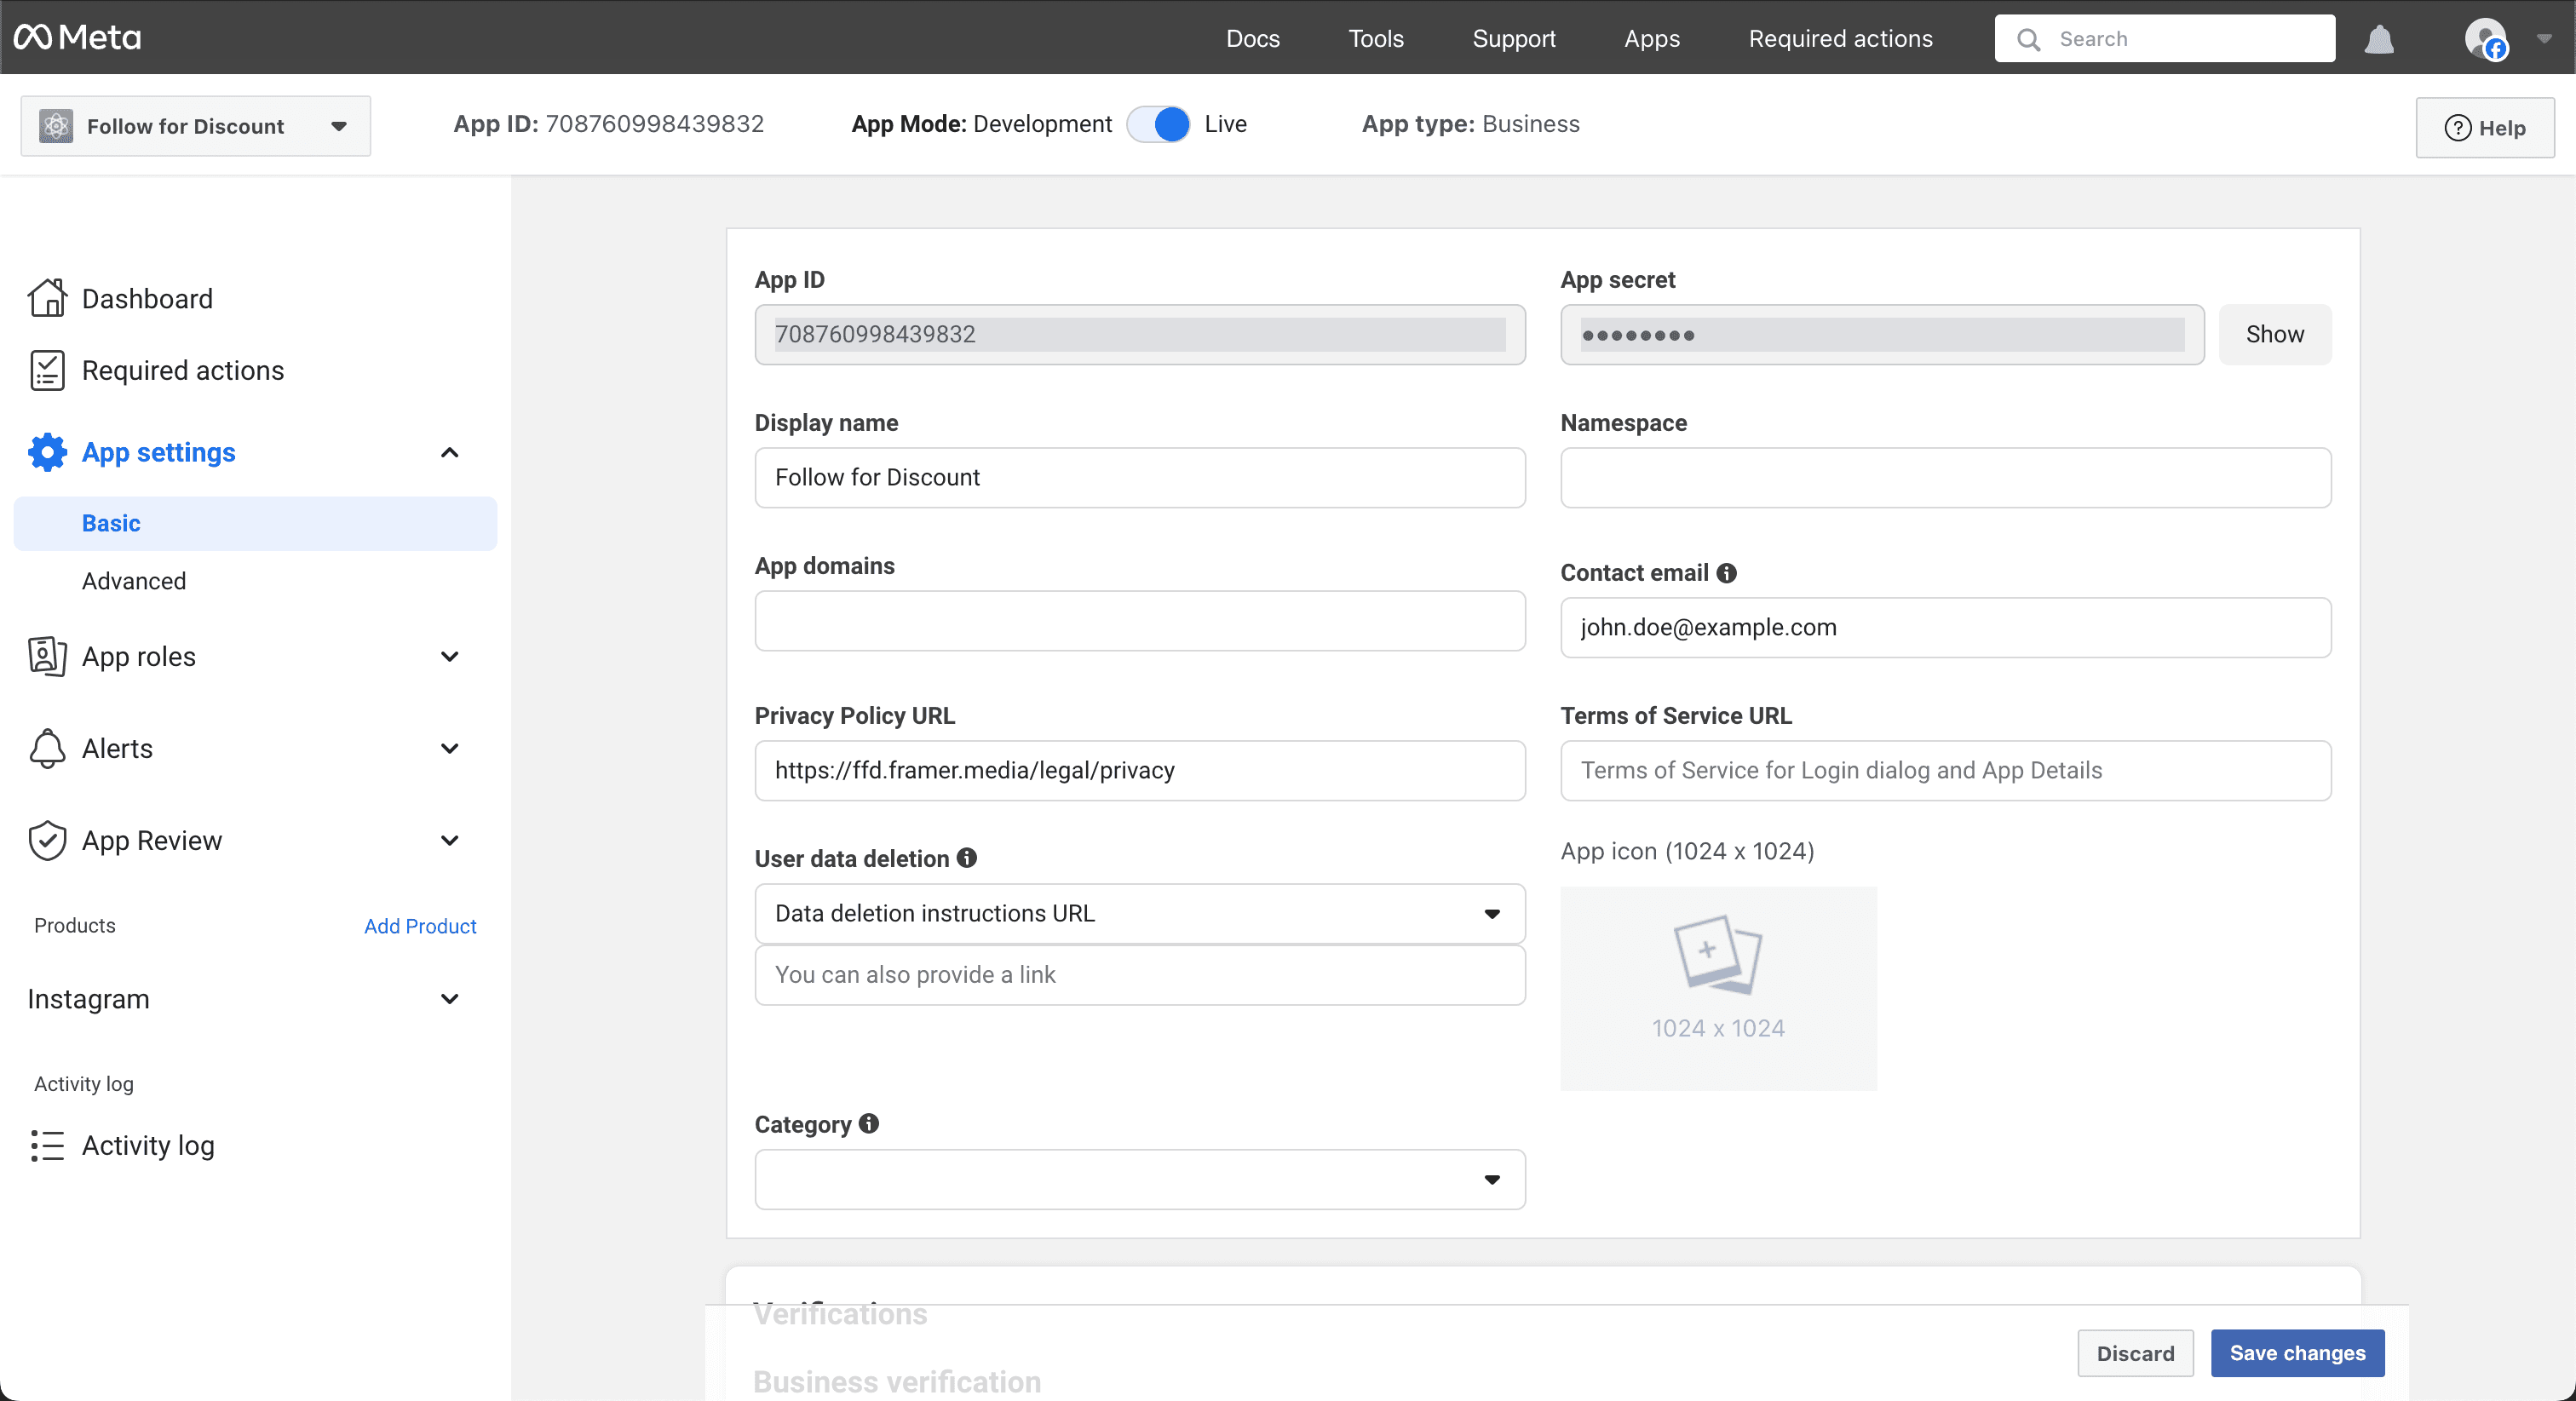This screenshot has height=1401, width=2576.
Task: Select the Advanced settings item
Action: pos(134,581)
